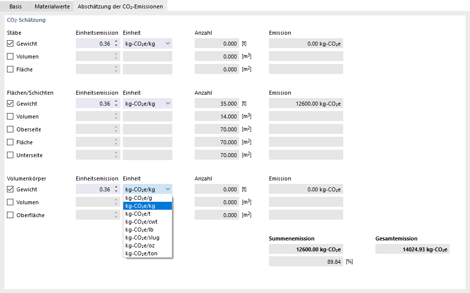Enable Fläche under Stäbe
The width and height of the screenshot is (470, 293).
10,69
